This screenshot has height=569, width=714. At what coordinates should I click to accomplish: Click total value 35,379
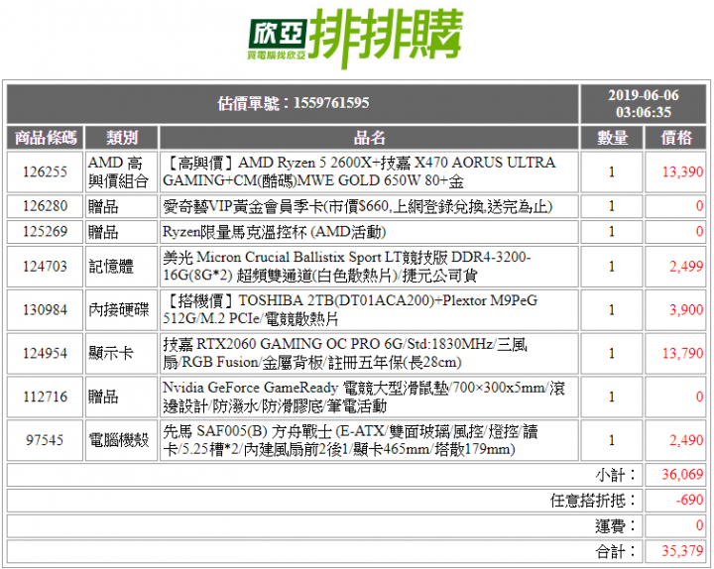(682, 552)
